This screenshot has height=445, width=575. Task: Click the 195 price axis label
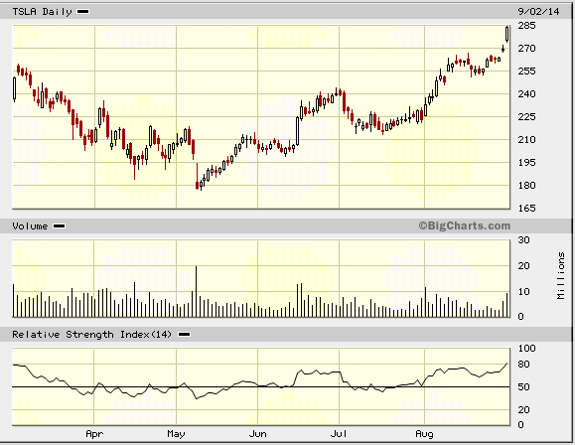point(526,162)
